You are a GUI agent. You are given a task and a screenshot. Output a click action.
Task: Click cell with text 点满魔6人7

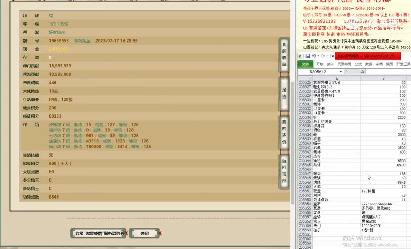[383, 217]
